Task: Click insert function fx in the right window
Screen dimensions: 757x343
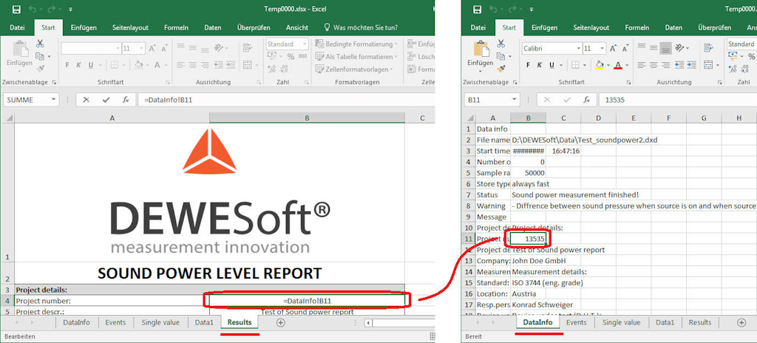Action: (x=586, y=100)
